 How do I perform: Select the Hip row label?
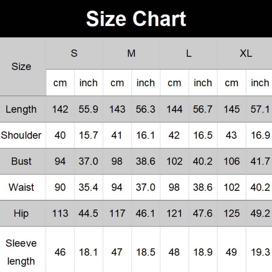point(21,214)
